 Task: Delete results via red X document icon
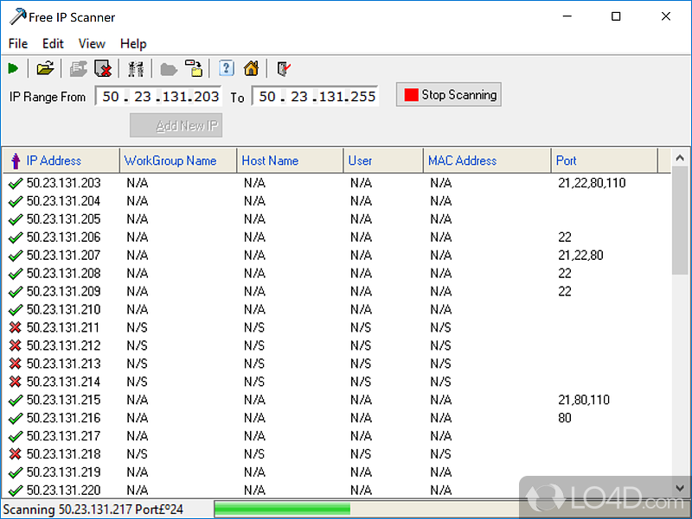103,68
